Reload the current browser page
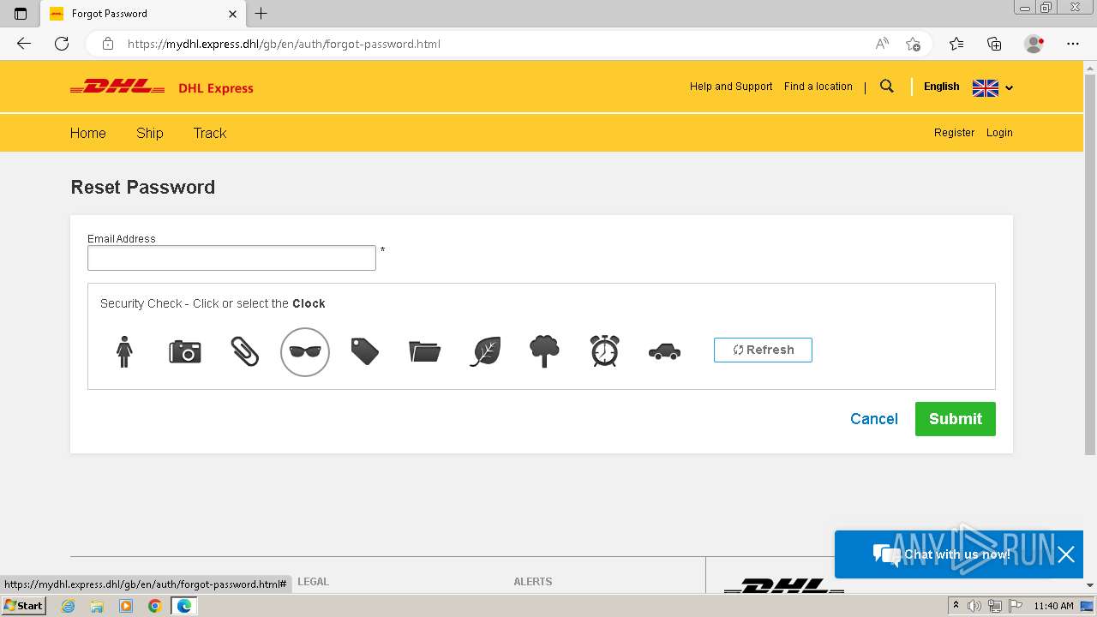 pos(62,44)
